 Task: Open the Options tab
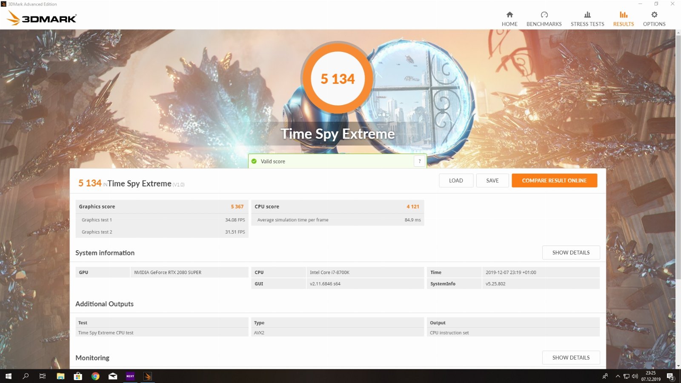pos(654,19)
